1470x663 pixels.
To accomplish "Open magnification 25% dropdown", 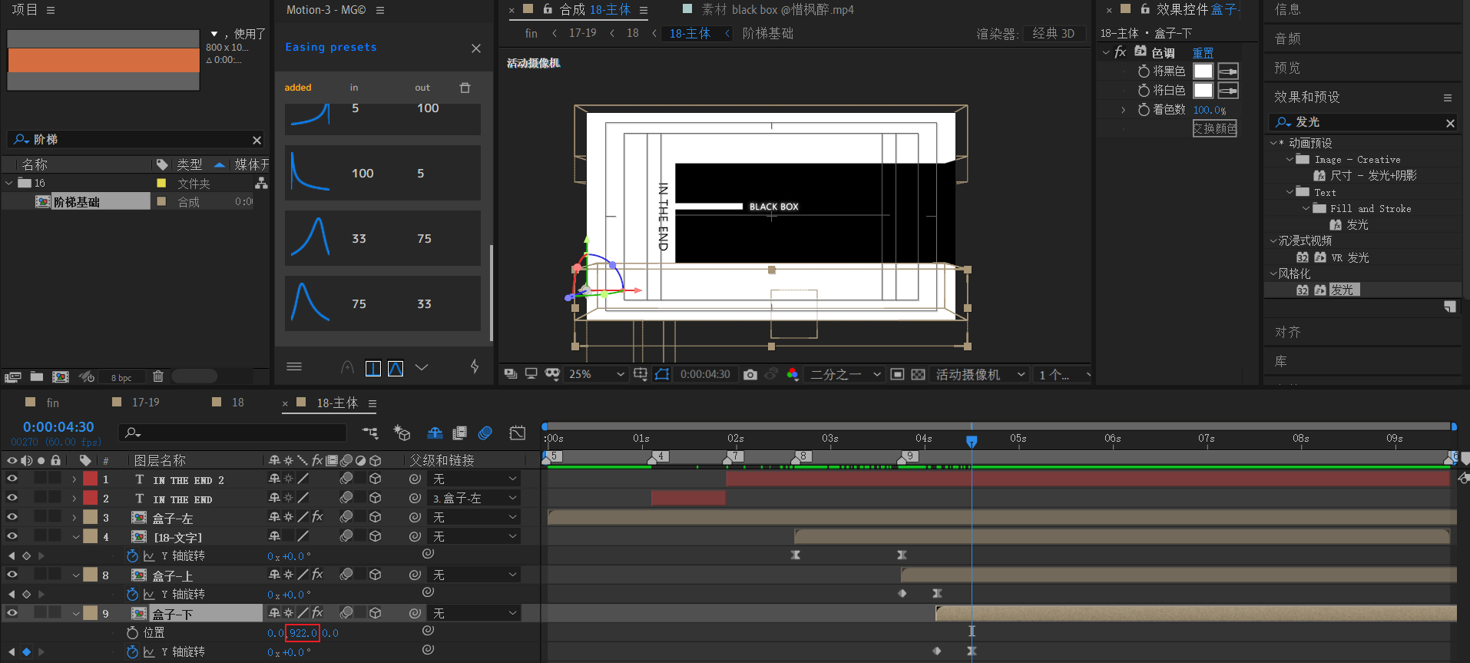I will click(x=596, y=374).
